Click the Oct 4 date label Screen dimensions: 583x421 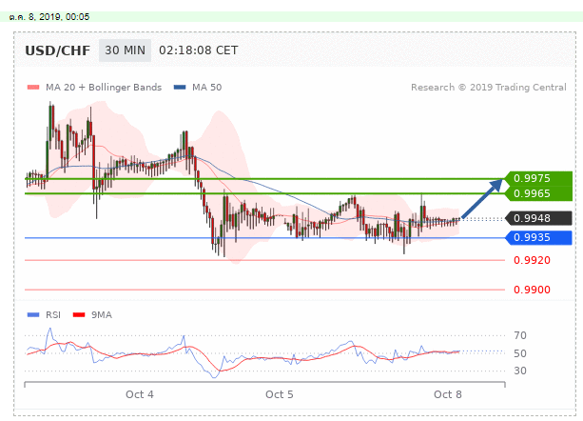point(140,394)
